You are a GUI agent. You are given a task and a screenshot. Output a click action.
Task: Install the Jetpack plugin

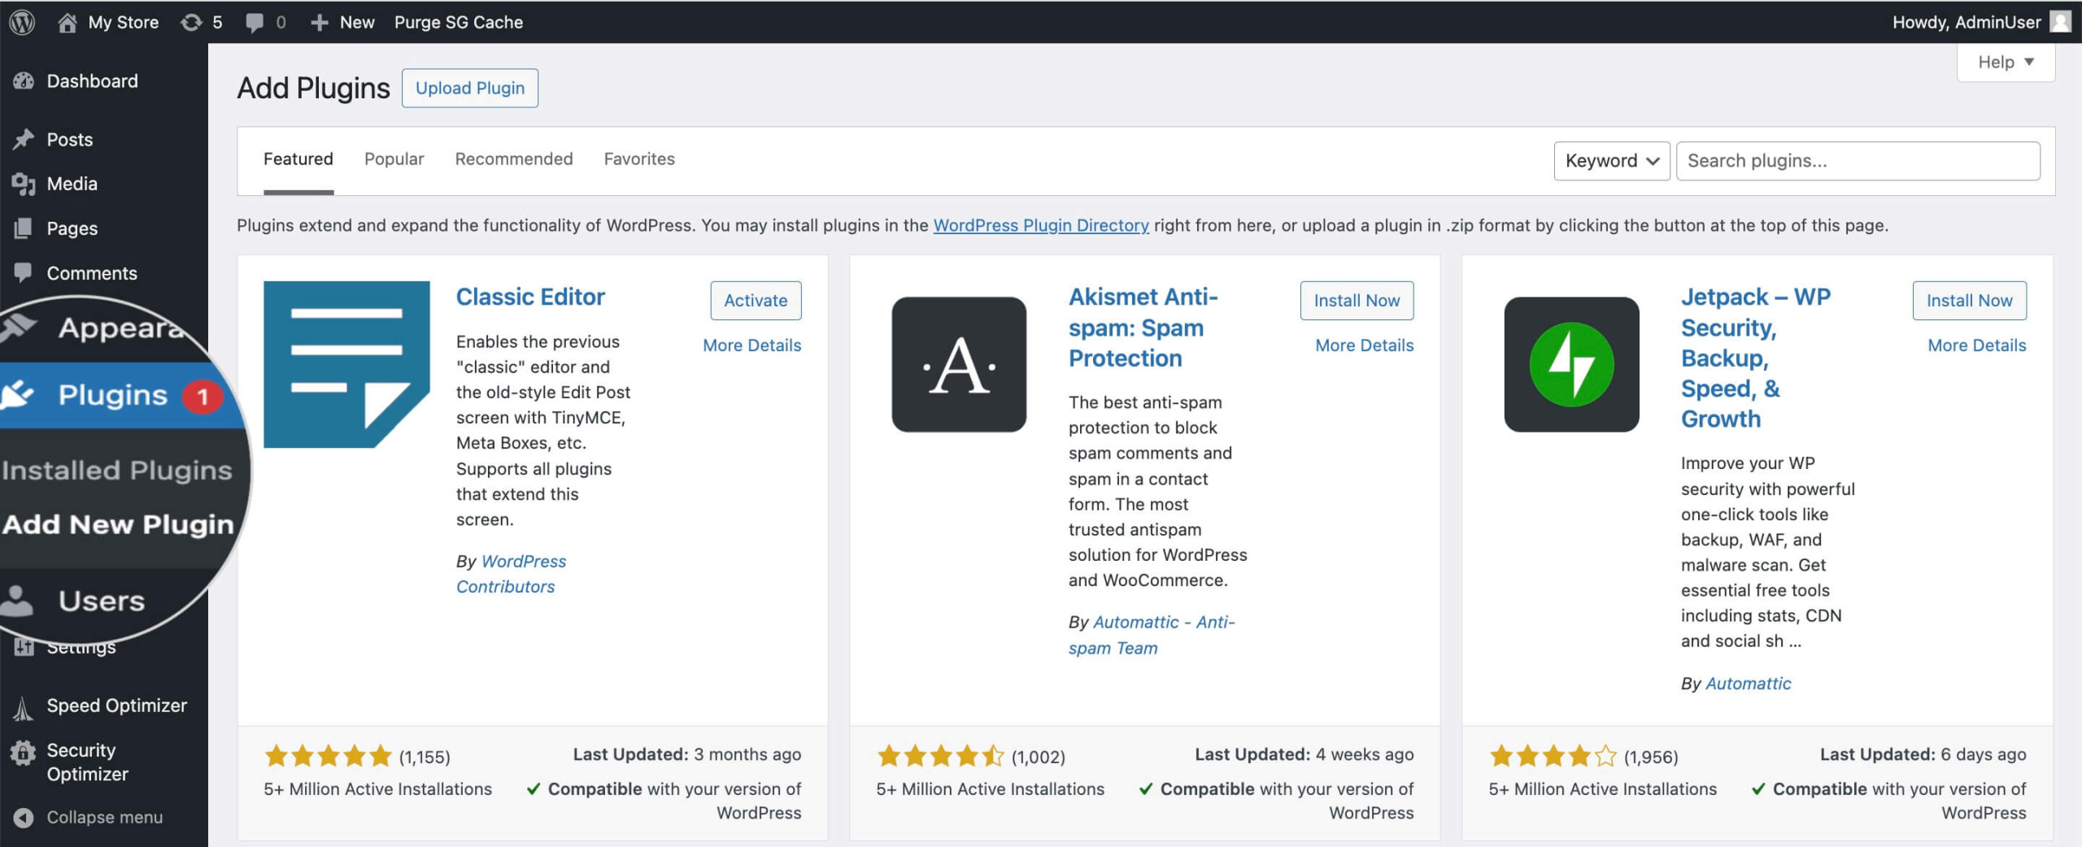point(1969,301)
